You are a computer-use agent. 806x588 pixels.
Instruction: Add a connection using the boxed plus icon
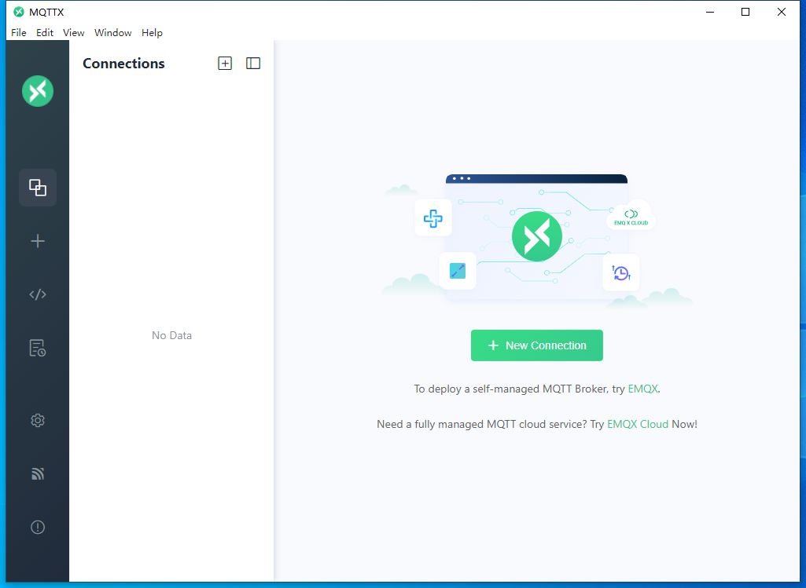pos(225,63)
